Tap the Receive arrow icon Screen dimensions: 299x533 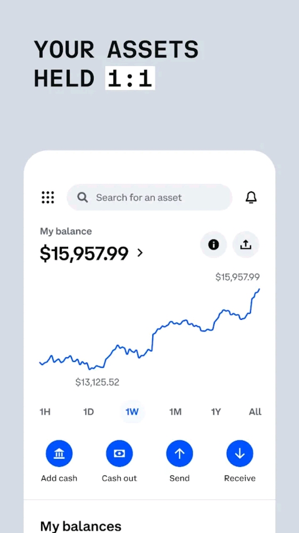tap(240, 453)
